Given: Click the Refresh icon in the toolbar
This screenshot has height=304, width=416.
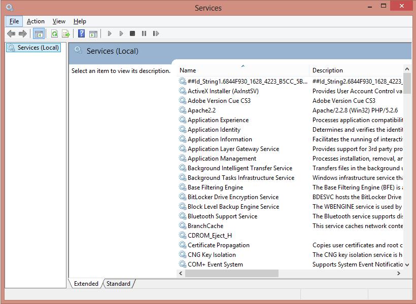Looking at the screenshot, I should click(54, 33).
